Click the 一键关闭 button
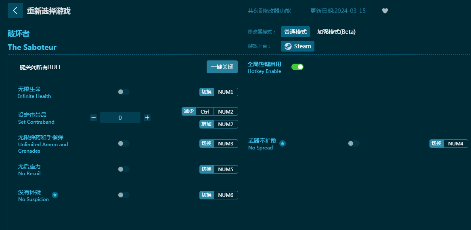 [x=222, y=67]
